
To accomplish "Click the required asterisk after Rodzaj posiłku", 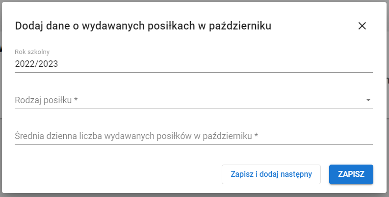I will click(77, 100).
